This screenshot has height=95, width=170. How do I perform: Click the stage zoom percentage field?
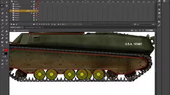(149, 30)
